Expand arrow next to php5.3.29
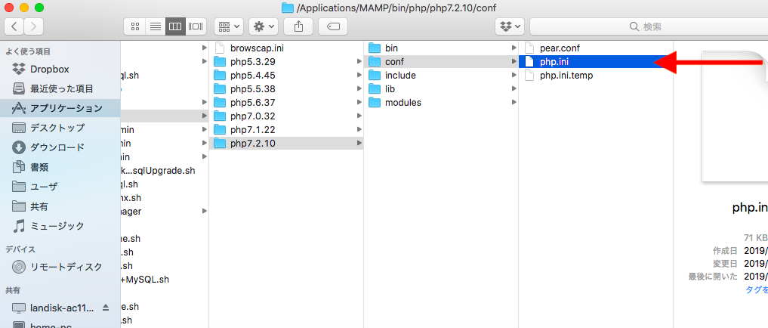Viewport: 768px width, 328px height. coord(359,62)
